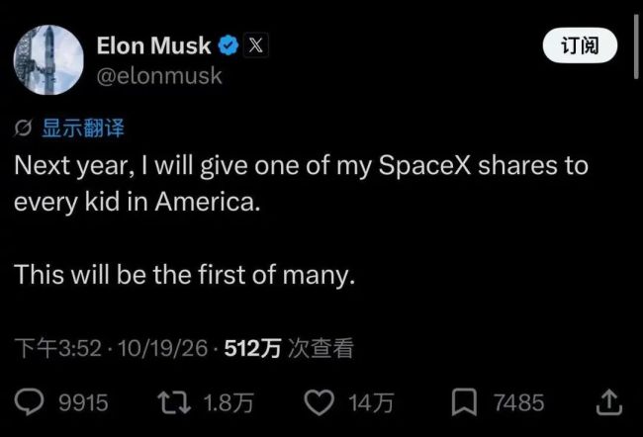The height and width of the screenshot is (437, 643).
Task: Click the 1.8万 reposts count
Action: tap(229, 402)
